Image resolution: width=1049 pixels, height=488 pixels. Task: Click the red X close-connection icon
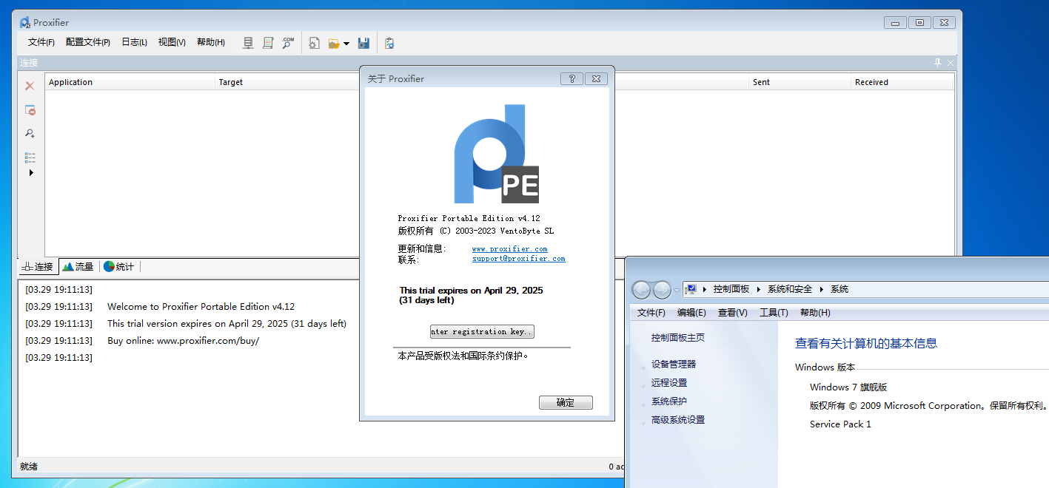click(30, 86)
